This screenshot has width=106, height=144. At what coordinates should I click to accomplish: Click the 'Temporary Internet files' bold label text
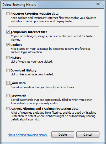pos(29,32)
